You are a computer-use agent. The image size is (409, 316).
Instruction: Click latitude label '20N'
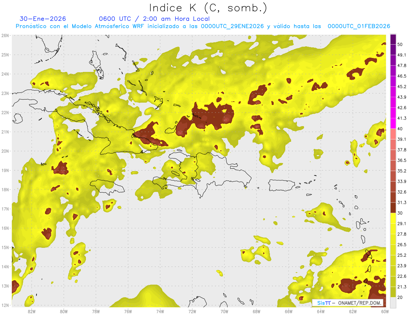(5, 151)
